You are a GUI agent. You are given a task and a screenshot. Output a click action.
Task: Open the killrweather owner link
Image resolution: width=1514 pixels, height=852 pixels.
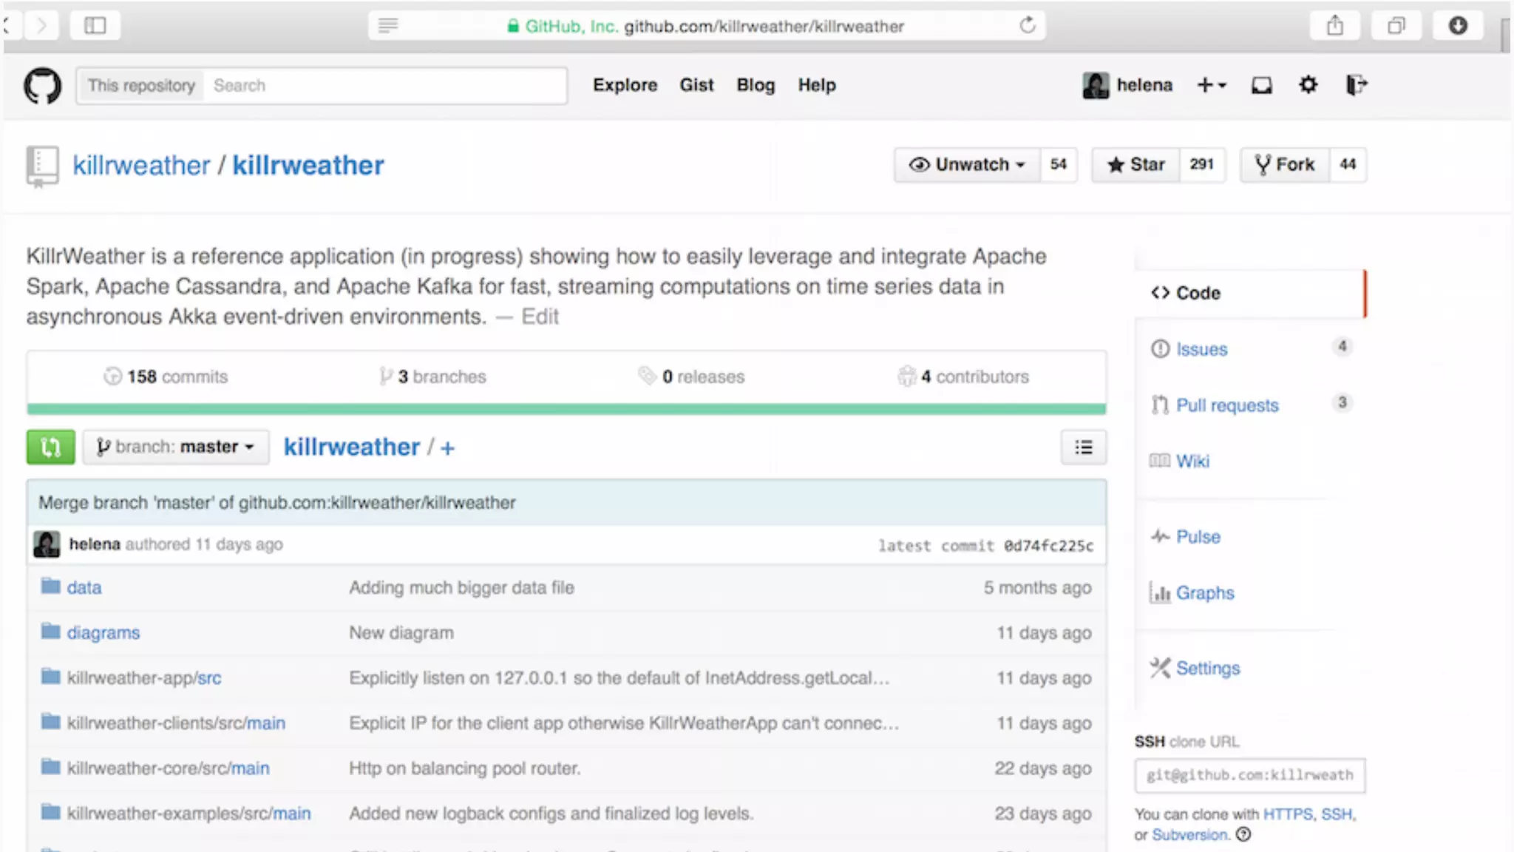(x=141, y=165)
